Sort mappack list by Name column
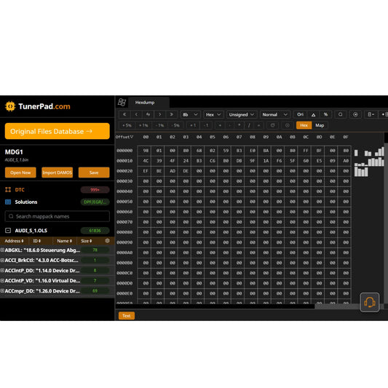The image size is (388, 388). [64, 241]
